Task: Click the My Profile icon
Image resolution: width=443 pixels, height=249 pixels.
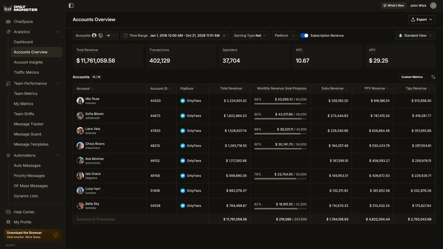Action: [x=8, y=222]
